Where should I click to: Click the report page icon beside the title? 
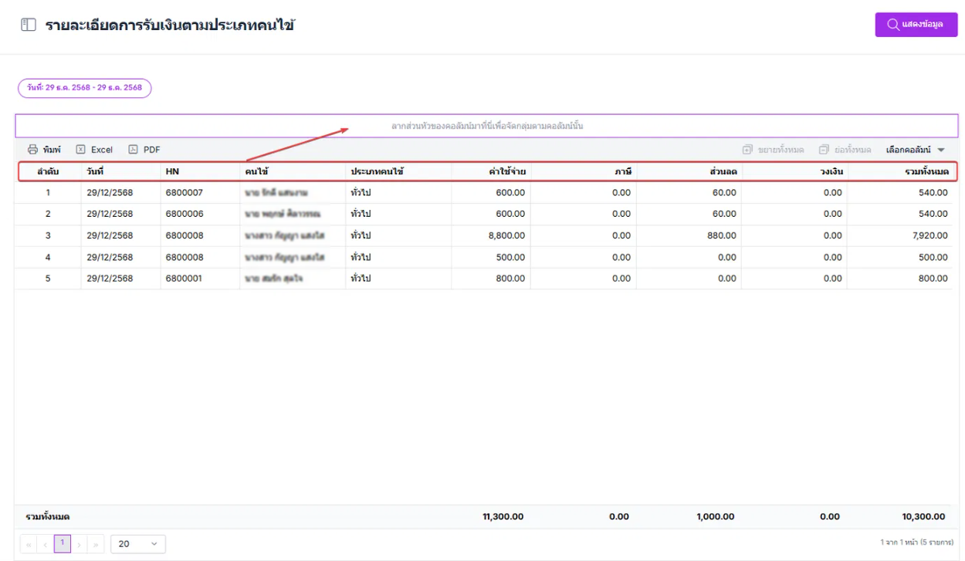[29, 25]
